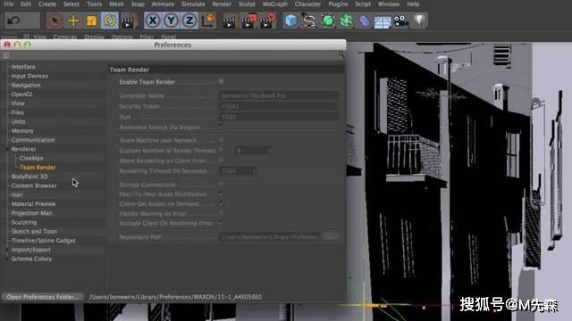Viewport: 572px width, 321px height.
Task: Click the Undo arrow icon
Action: [x=14, y=21]
